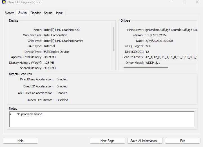Click the Next Page button
The image size is (203, 147).
pos(108,141)
